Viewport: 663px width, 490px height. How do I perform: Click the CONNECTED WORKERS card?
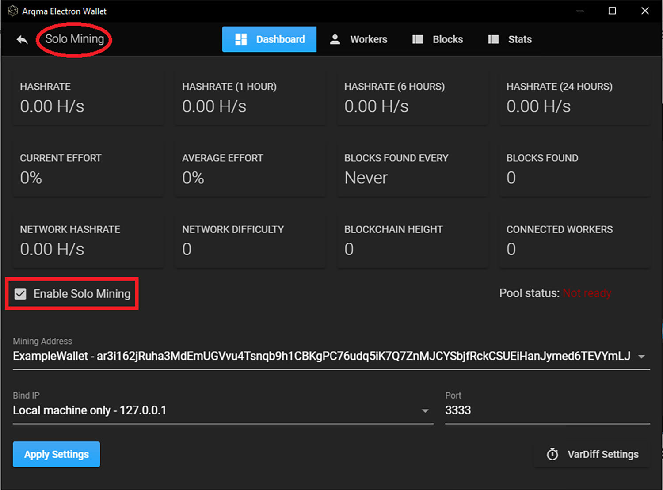coord(575,241)
